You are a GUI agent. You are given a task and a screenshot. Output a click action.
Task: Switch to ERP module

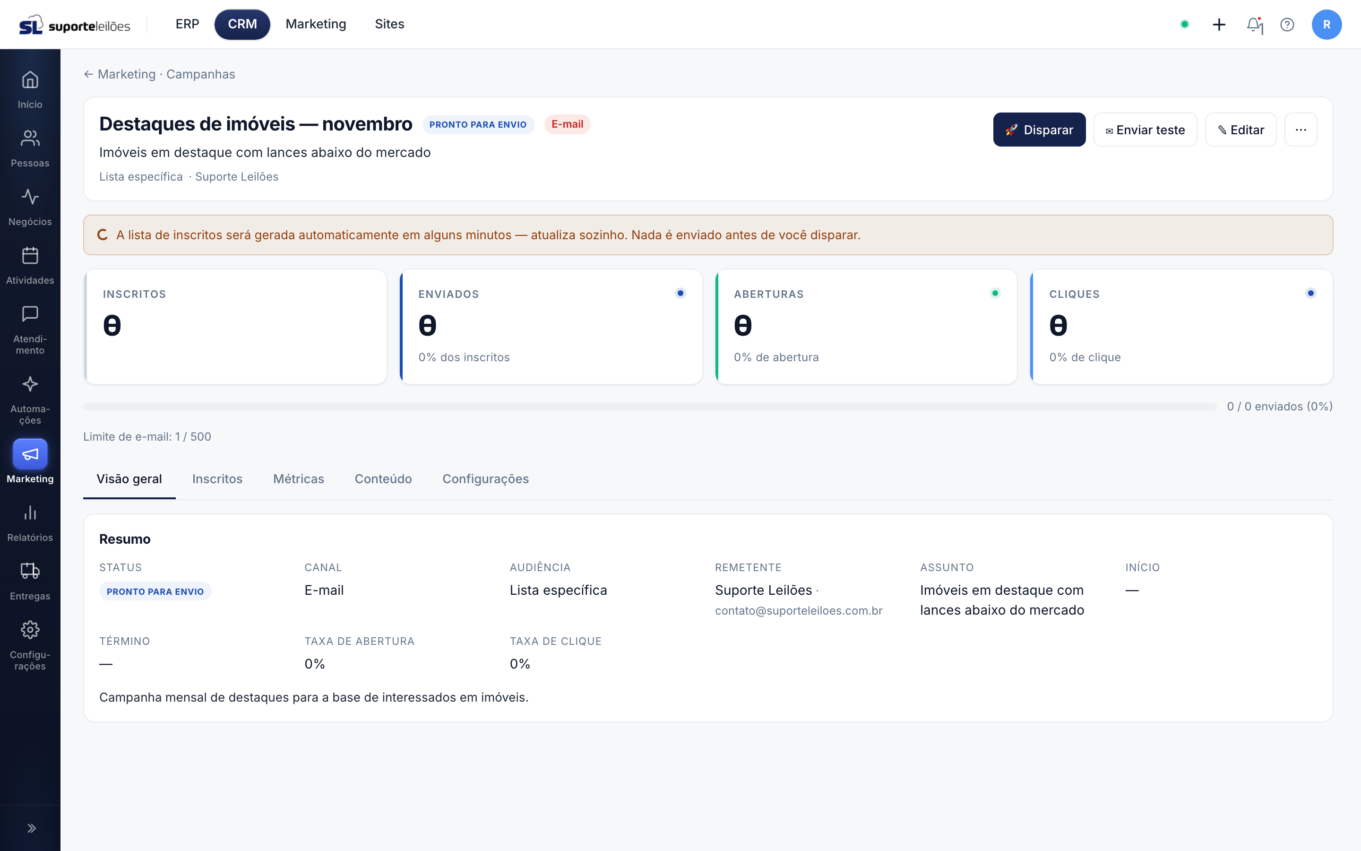187,24
